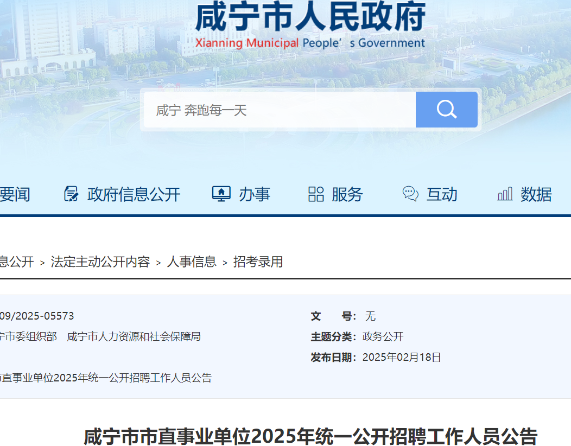The width and height of the screenshot is (571, 446).
Task: Switch to the 数据 navigation label
Action: [536, 194]
